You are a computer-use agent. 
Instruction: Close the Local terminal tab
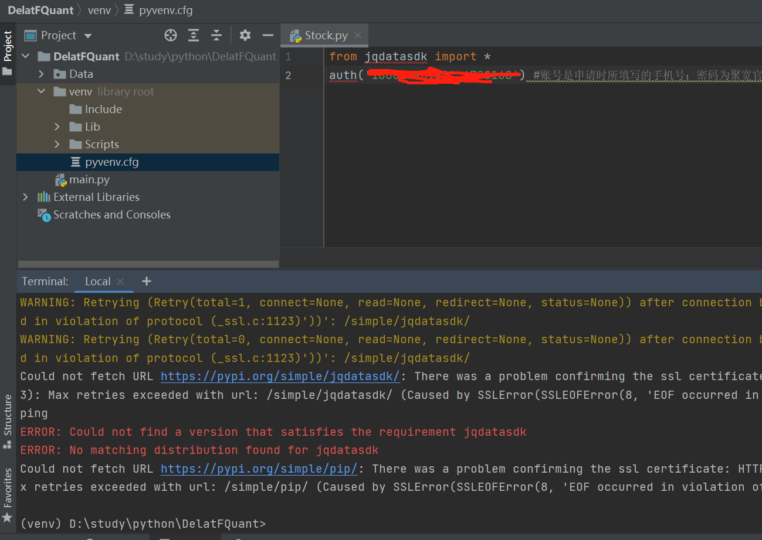(x=120, y=282)
